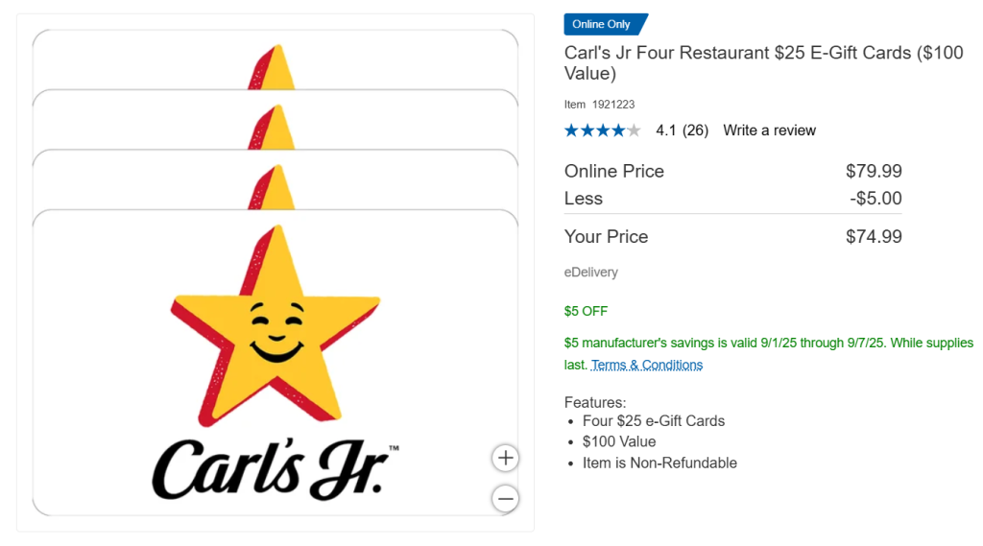Click the Write a review link

point(769,131)
